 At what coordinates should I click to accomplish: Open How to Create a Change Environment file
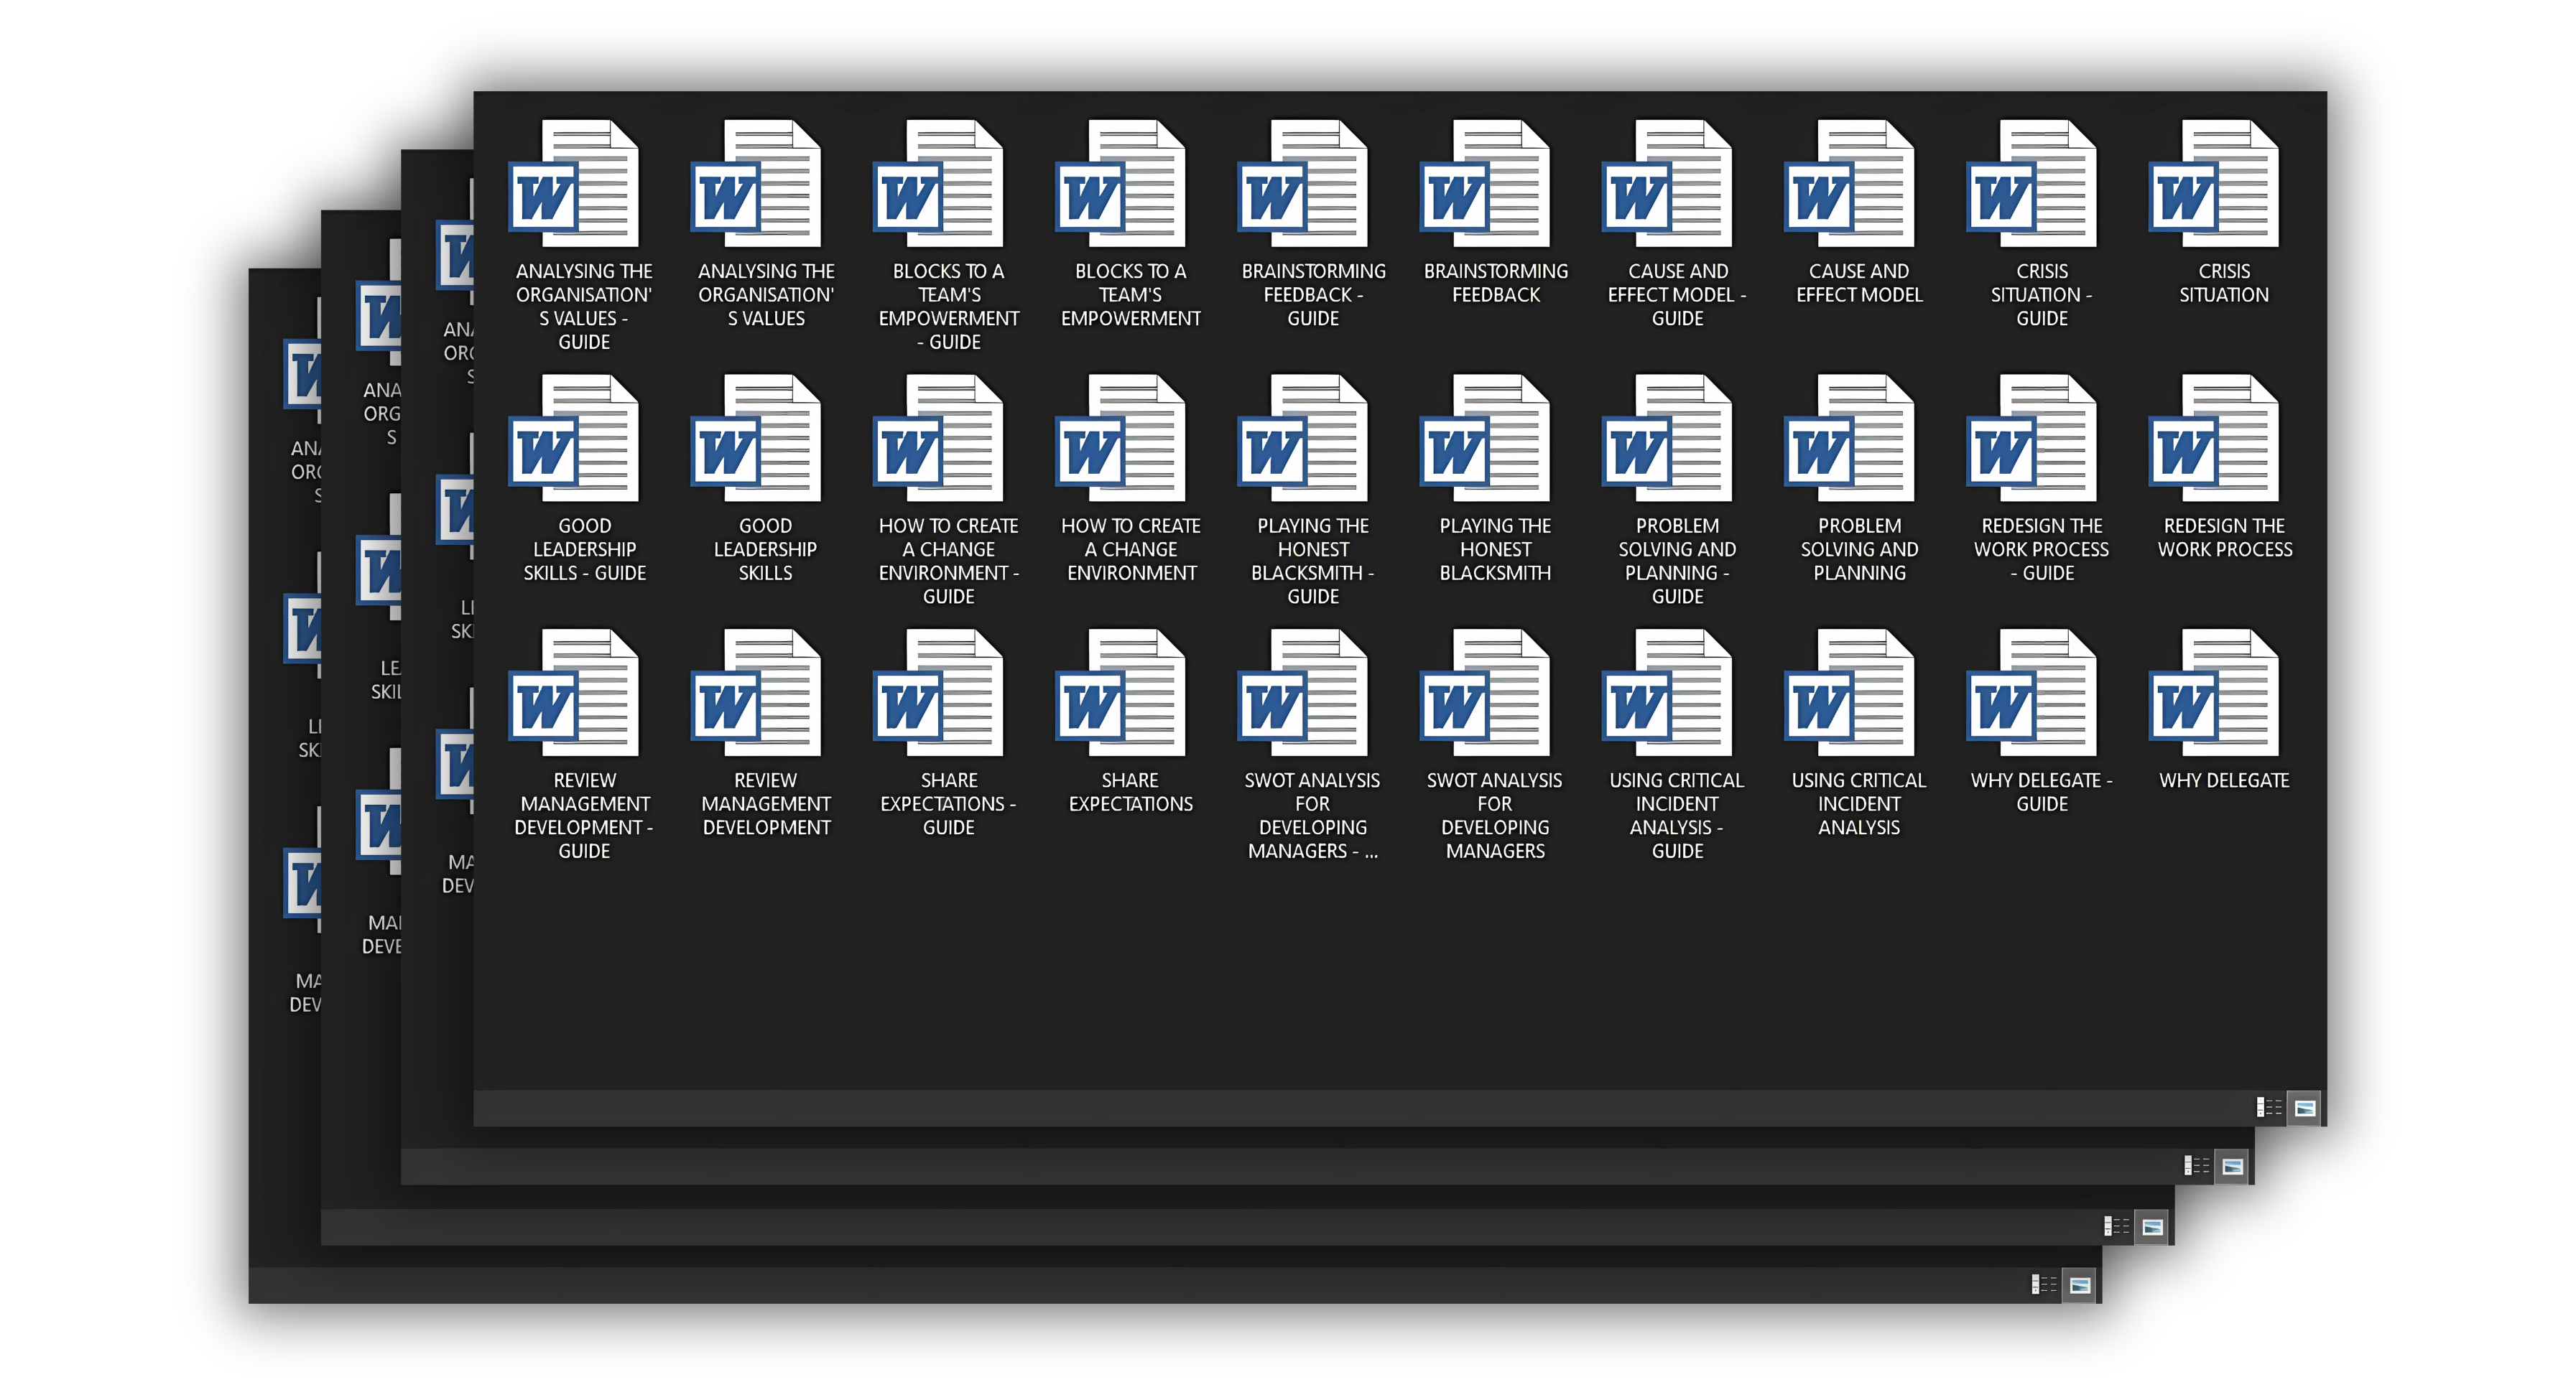point(1120,439)
